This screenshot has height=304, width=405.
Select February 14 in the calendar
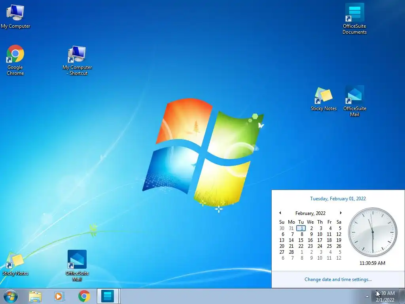291,240
